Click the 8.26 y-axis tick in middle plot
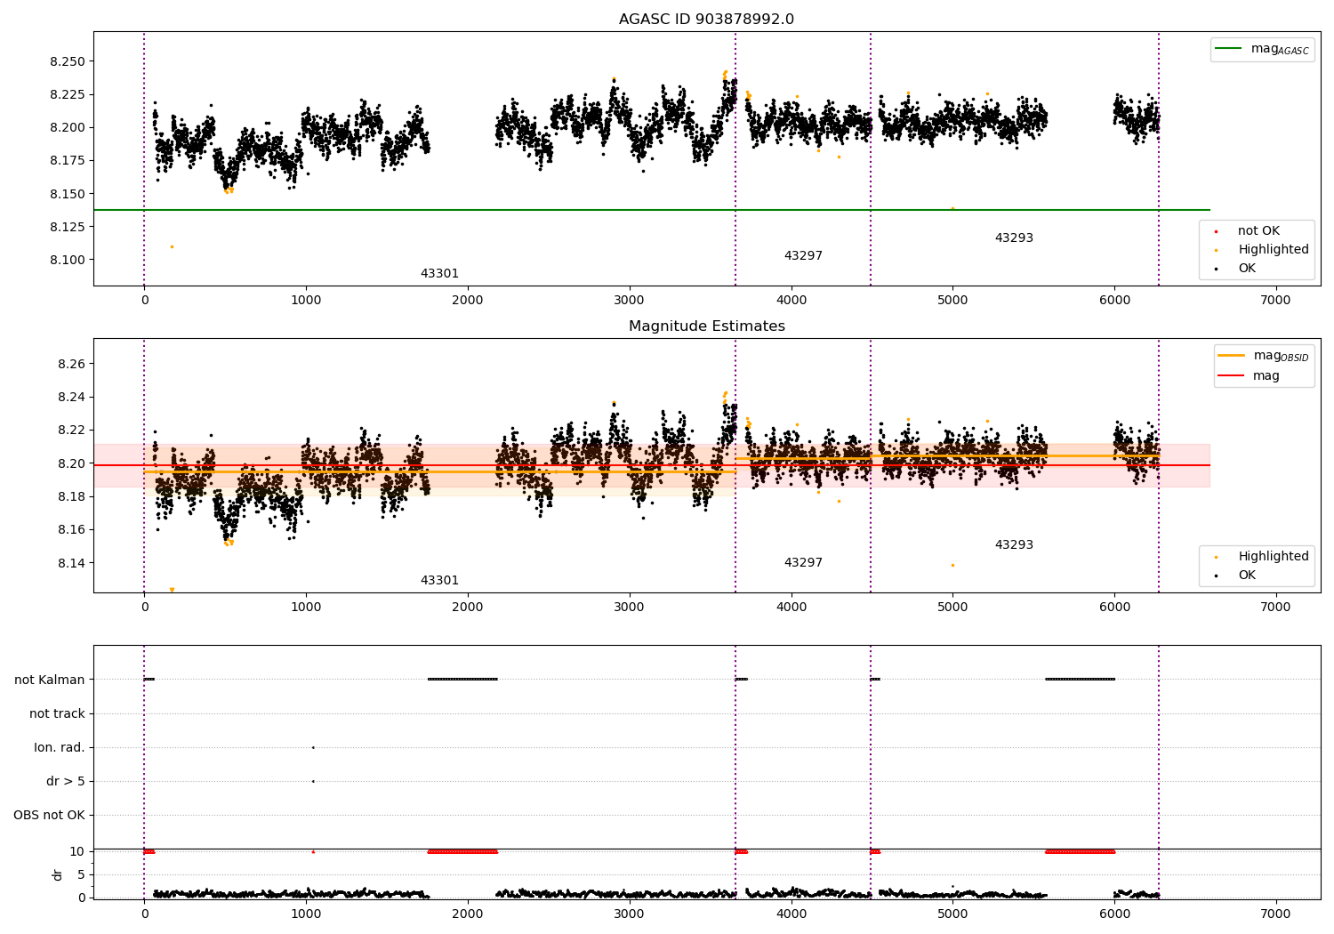The image size is (1334, 934). tap(71, 365)
